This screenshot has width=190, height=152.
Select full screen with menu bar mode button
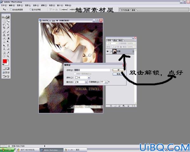[6, 73]
